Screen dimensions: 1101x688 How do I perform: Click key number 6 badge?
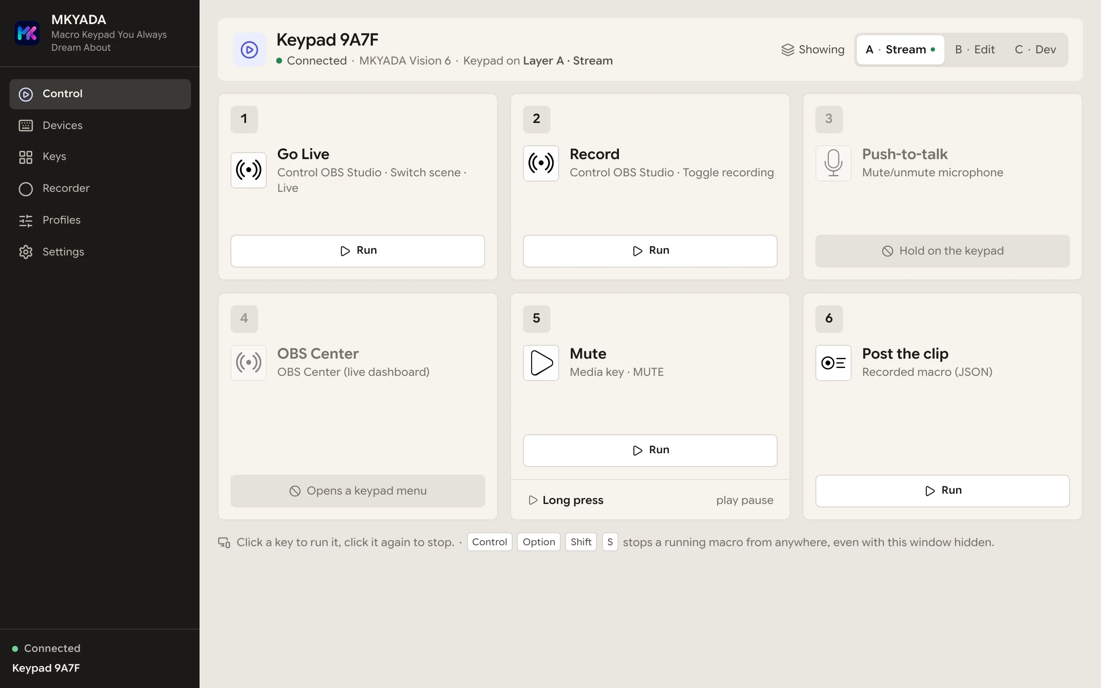(x=829, y=319)
